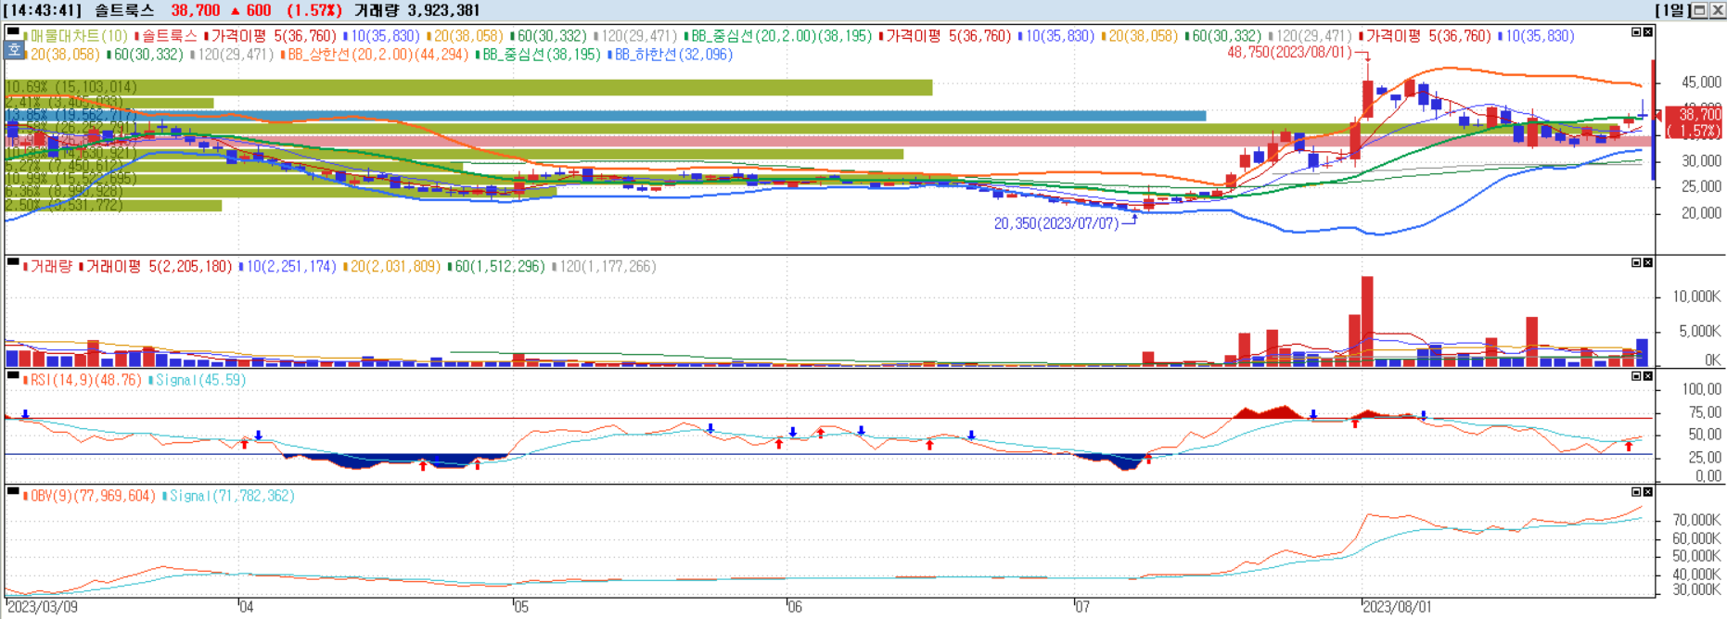The image size is (1727, 619).
Task: Click the 2023/08/01 date axis label
Action: tap(1397, 608)
